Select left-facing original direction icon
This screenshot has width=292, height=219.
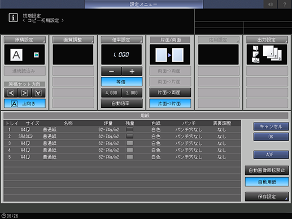(x=11, y=93)
